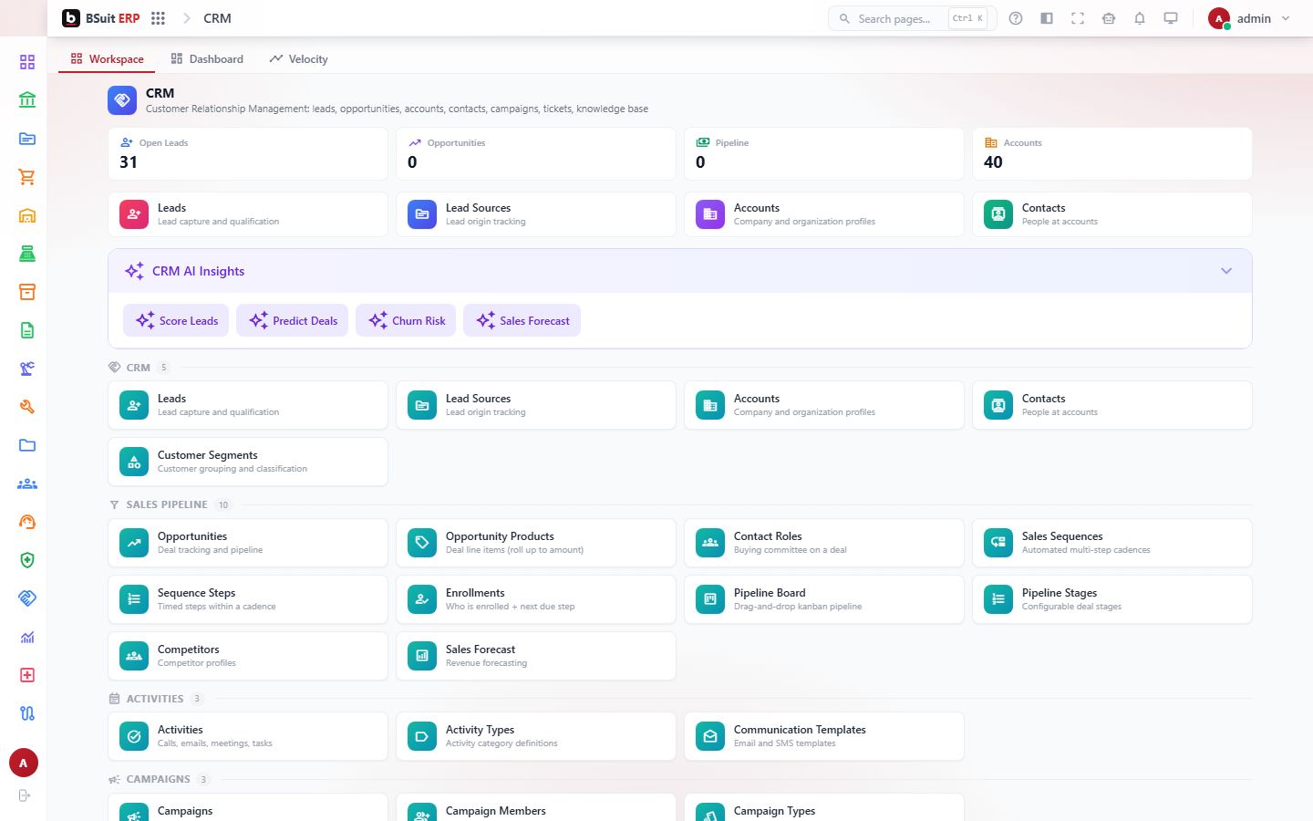Select the green shield icon in the sidebar
The image size is (1313, 821).
27,560
